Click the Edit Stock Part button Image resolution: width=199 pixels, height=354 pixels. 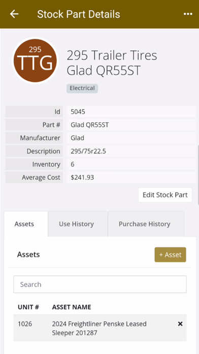pos(165,195)
